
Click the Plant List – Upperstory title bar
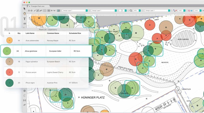click(46, 30)
